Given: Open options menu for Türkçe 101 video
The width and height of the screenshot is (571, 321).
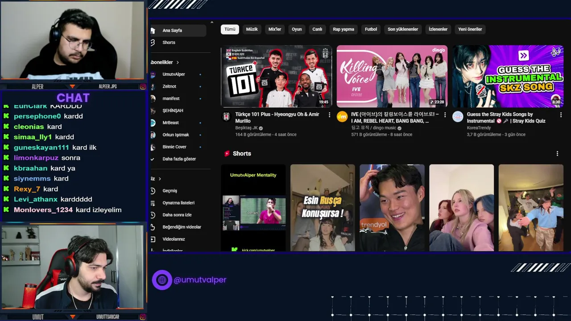Looking at the screenshot, I should tap(329, 115).
